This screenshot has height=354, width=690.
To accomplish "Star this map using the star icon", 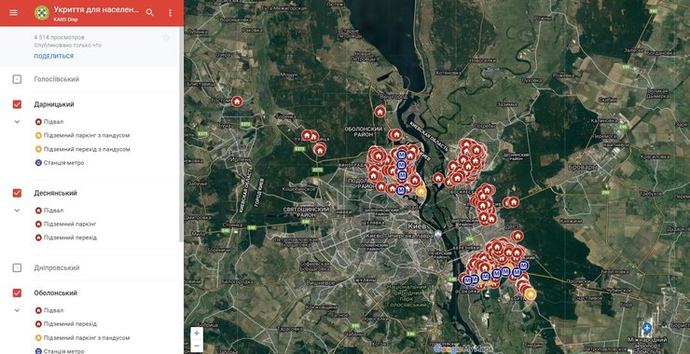I will (166, 38).
